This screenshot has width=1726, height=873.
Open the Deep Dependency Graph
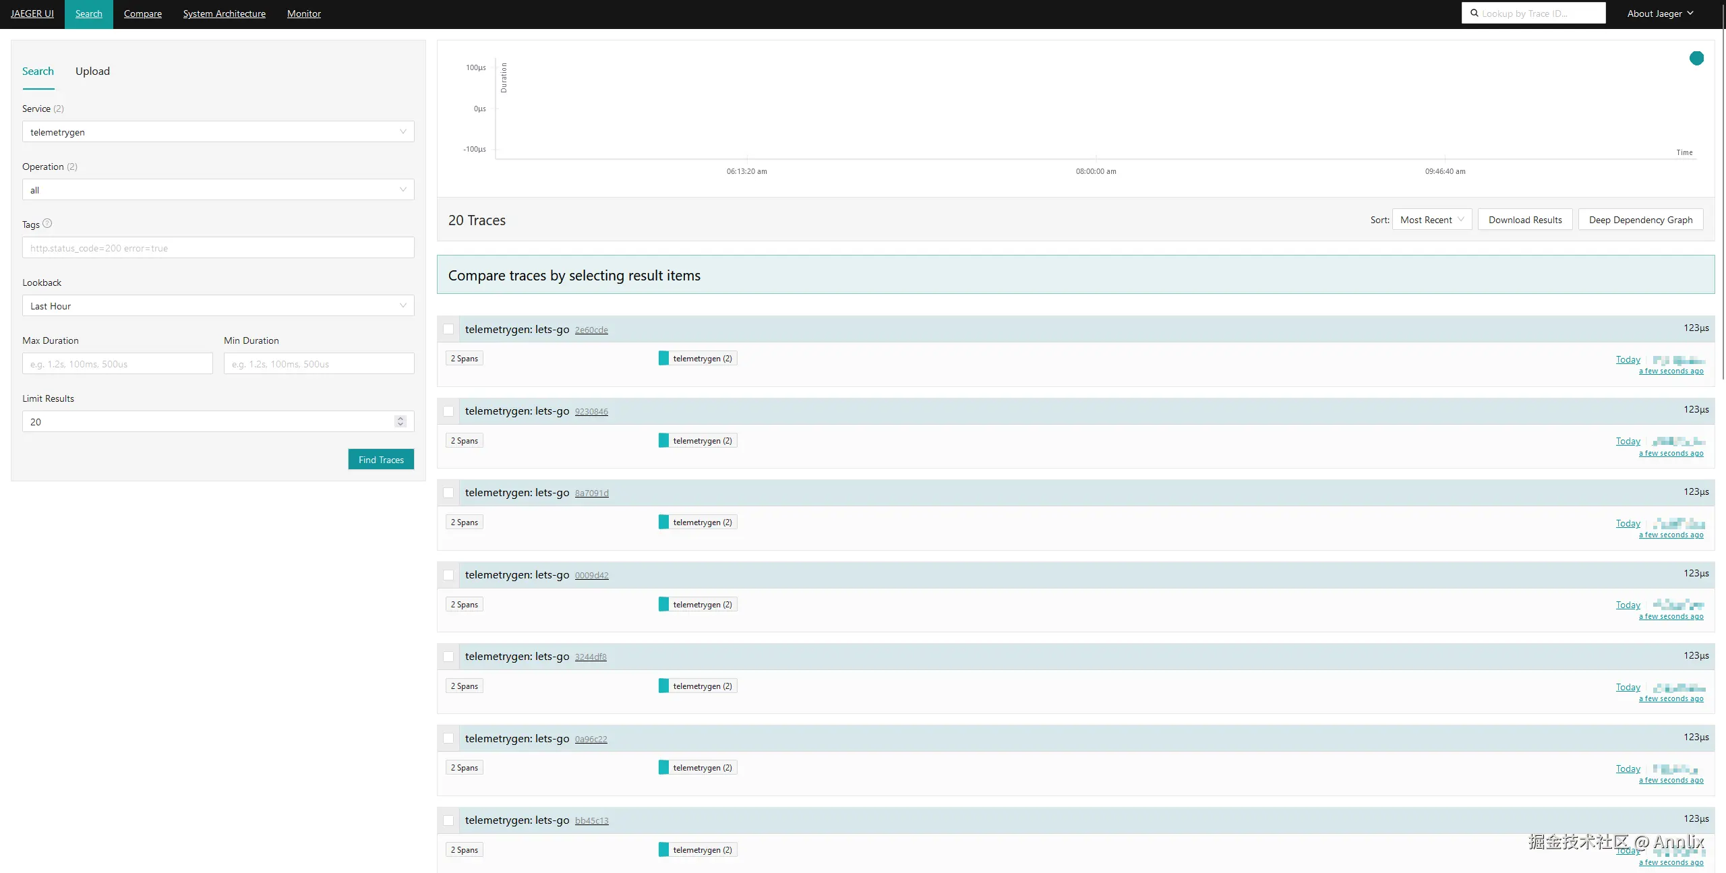(1640, 220)
